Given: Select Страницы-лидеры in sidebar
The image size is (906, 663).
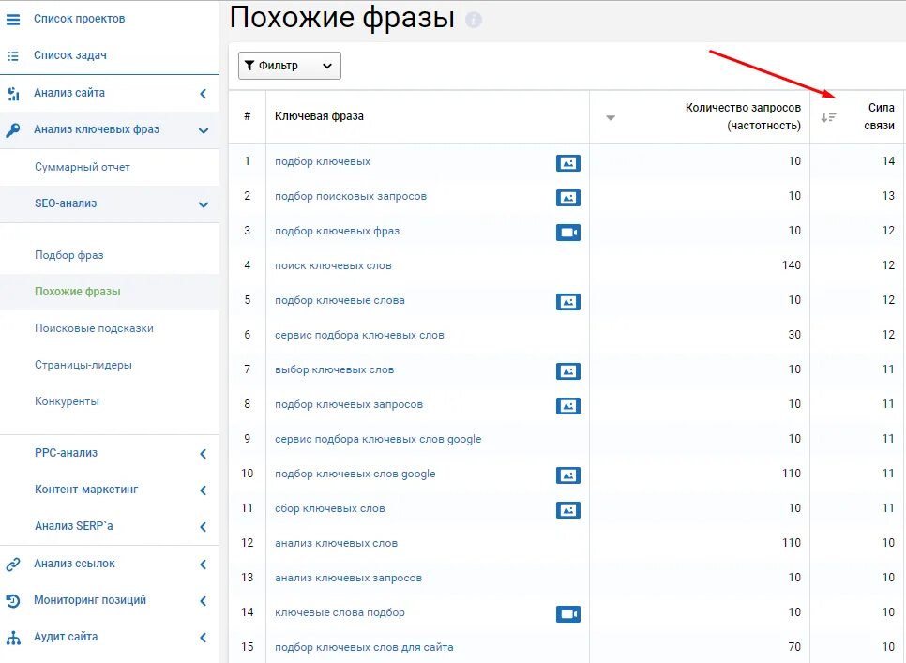Looking at the screenshot, I should click(83, 365).
